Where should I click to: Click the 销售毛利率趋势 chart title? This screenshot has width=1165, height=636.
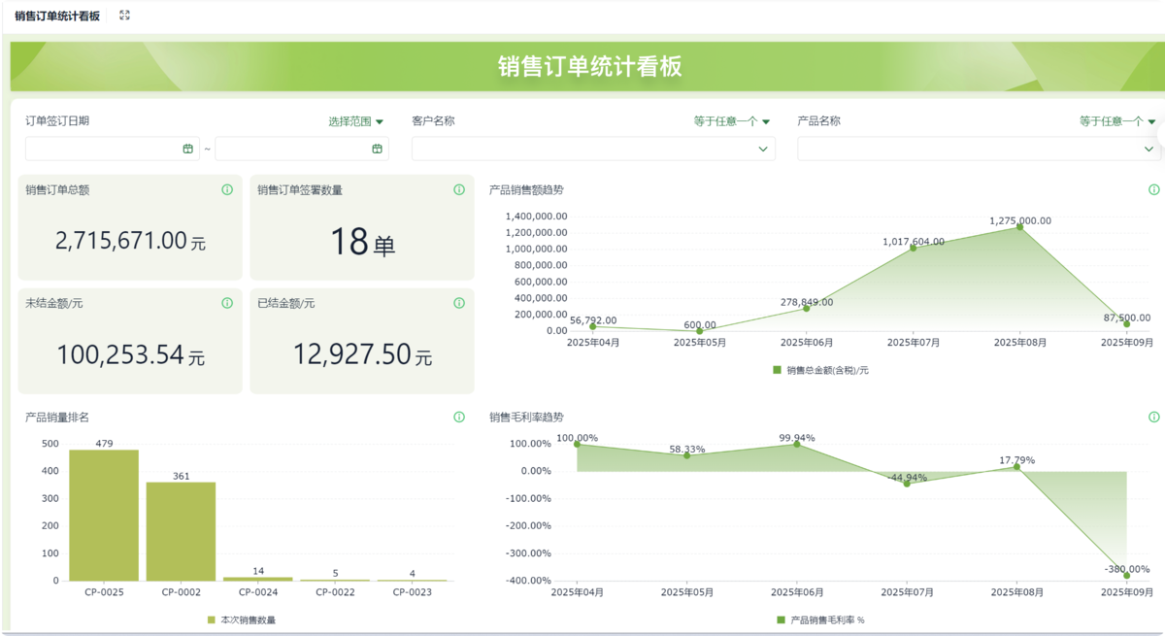[x=526, y=418]
